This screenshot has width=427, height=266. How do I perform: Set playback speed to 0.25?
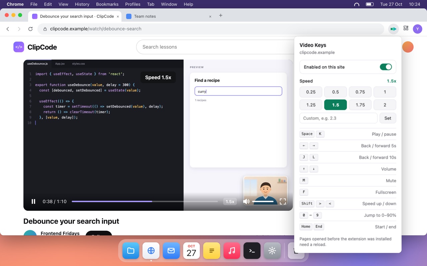point(311,92)
